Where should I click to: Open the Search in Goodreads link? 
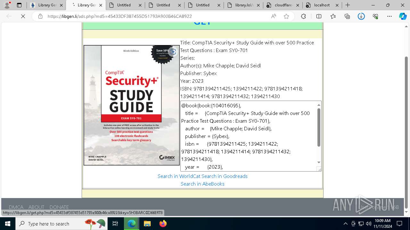[x=225, y=176]
